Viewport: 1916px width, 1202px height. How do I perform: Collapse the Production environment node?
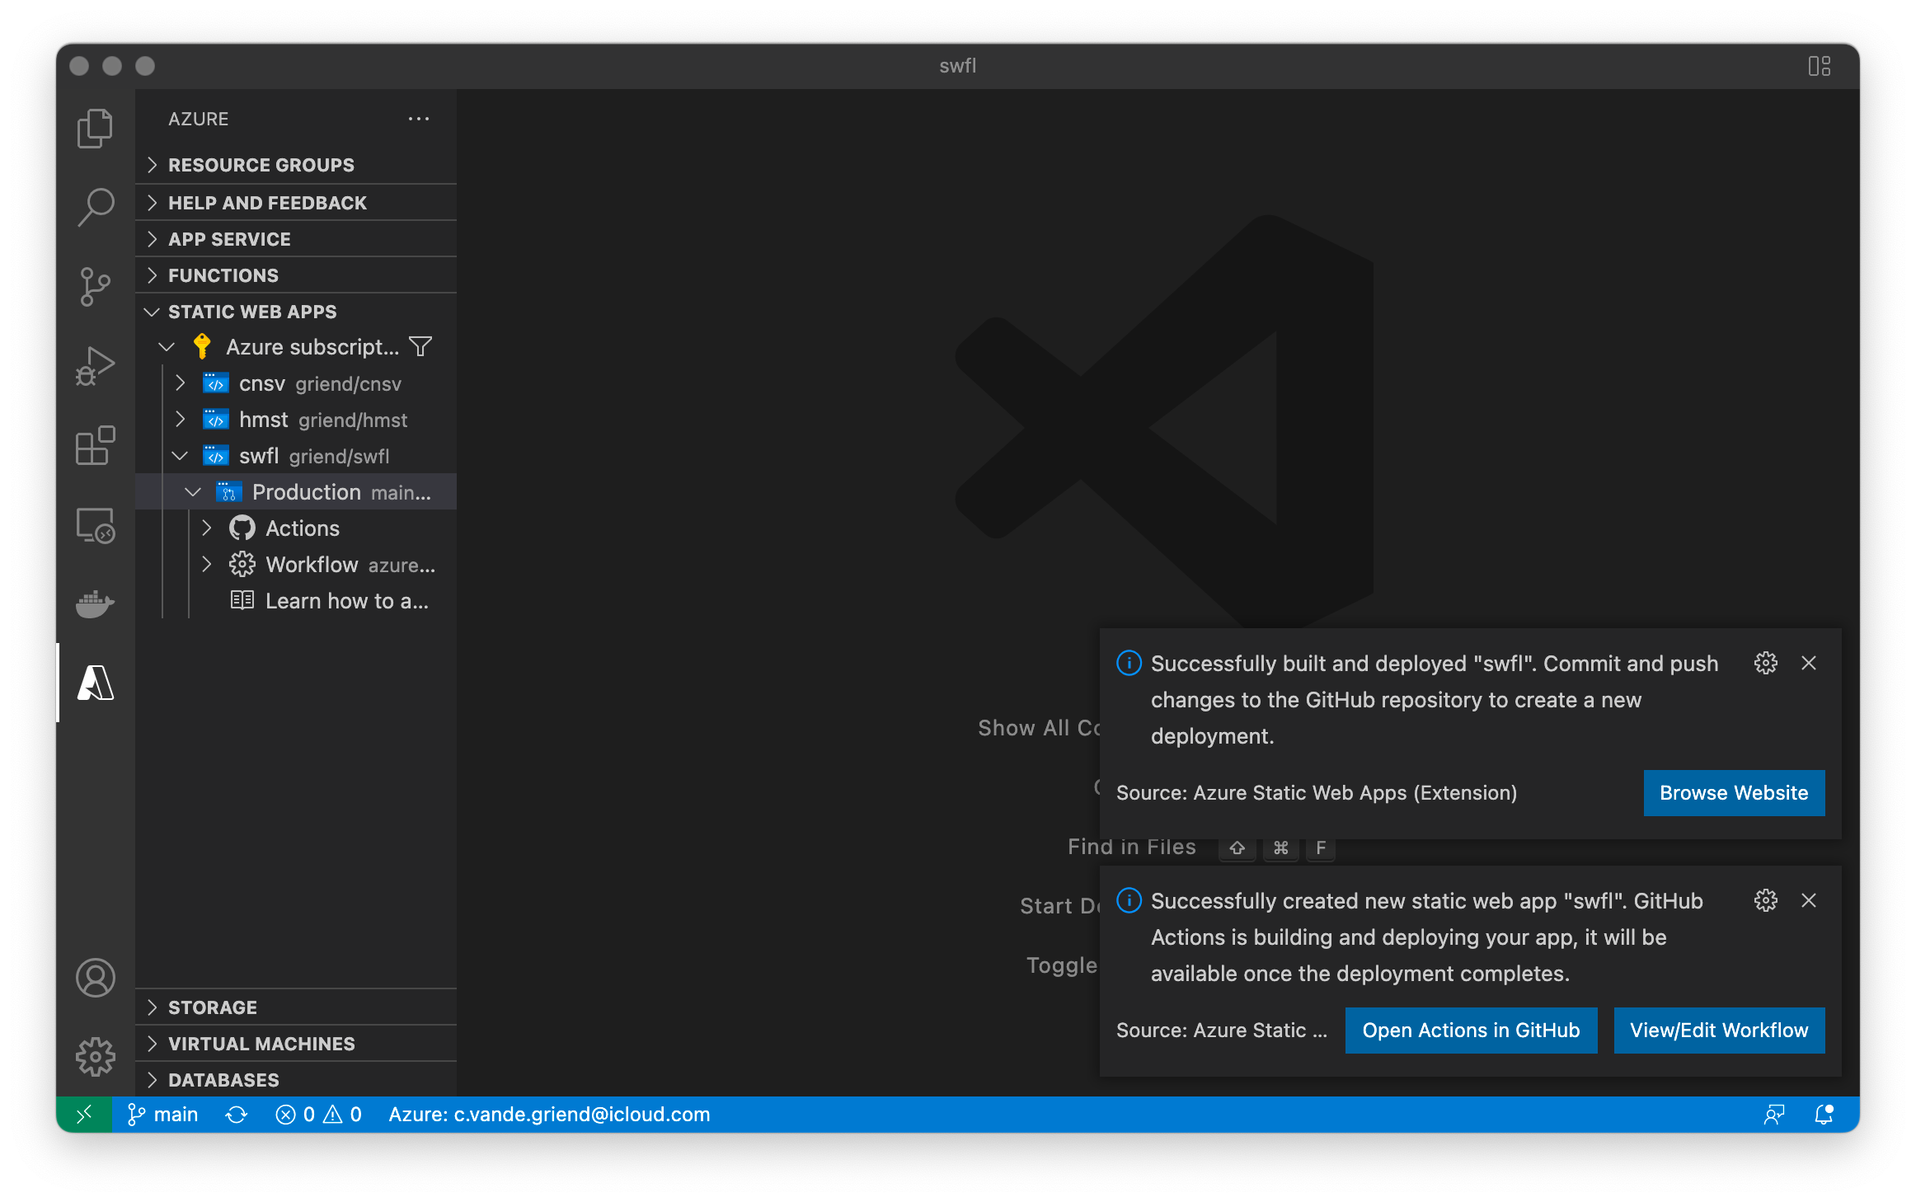[x=193, y=492]
